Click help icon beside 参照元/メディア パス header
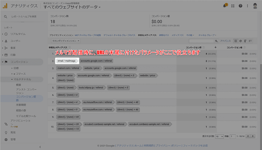 pyautogui.click(x=69, y=47)
